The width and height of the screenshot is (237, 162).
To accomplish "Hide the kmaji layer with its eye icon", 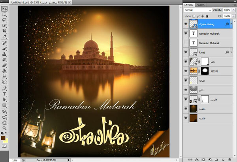I will [x=186, y=52].
